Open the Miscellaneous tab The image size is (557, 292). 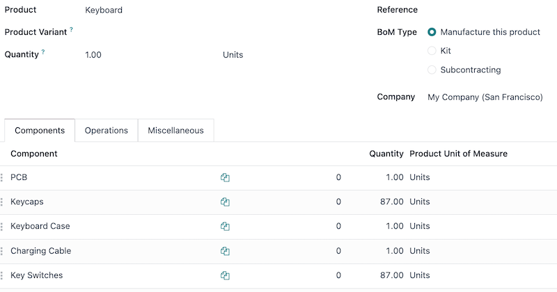175,131
